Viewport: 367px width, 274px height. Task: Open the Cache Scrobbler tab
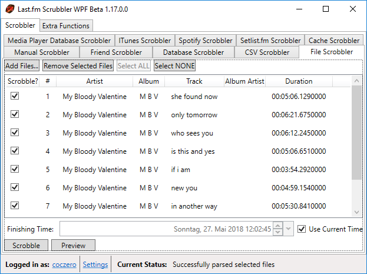pyautogui.click(x=334, y=41)
